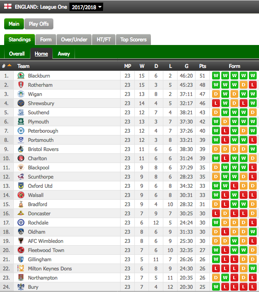Click the Bradford club crest icon
Image resolution: width=259 pixels, height=292 pixels.
pyautogui.click(x=21, y=204)
